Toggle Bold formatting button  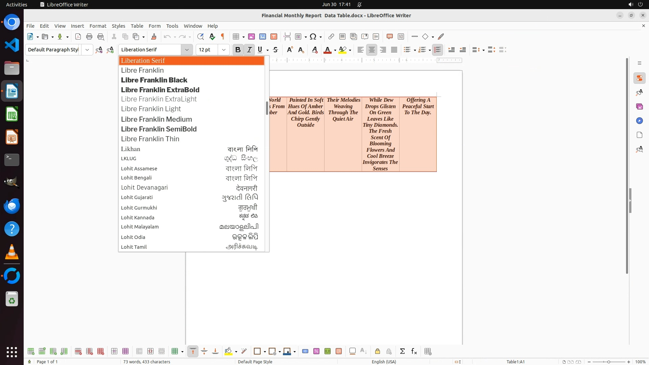click(x=238, y=50)
